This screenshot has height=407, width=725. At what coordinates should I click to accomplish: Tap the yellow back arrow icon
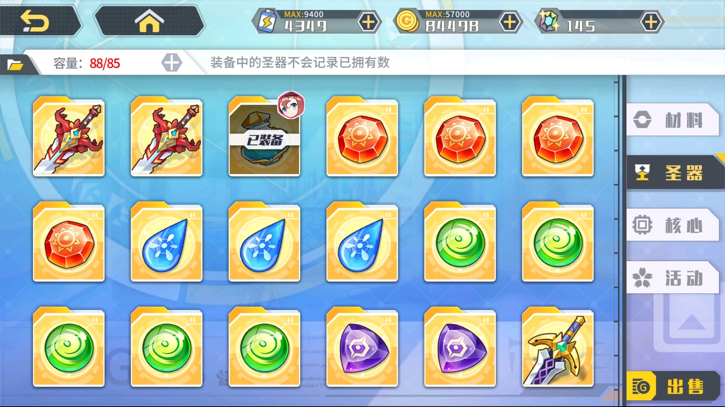tap(35, 21)
